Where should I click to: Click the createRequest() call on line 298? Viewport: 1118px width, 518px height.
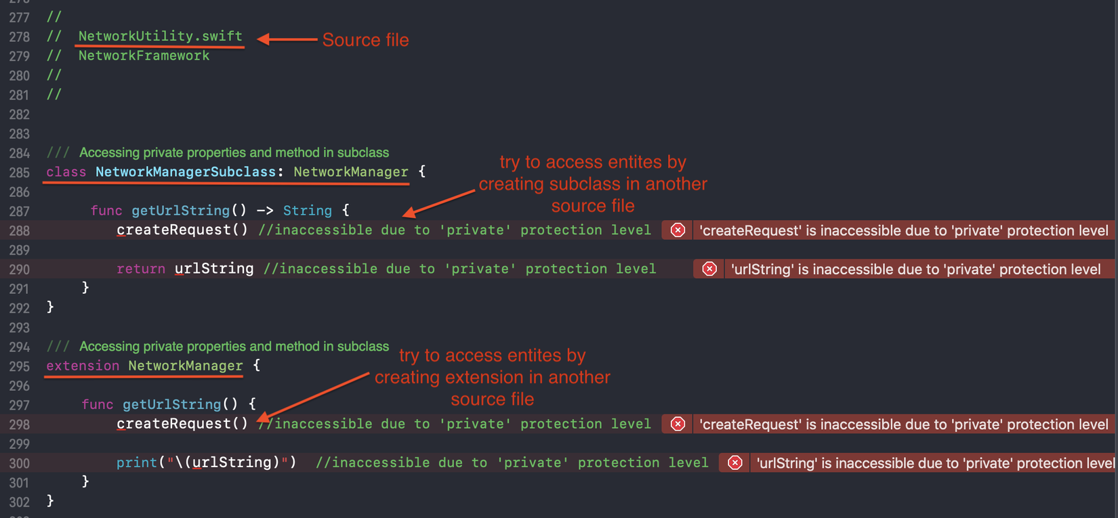[182, 424]
